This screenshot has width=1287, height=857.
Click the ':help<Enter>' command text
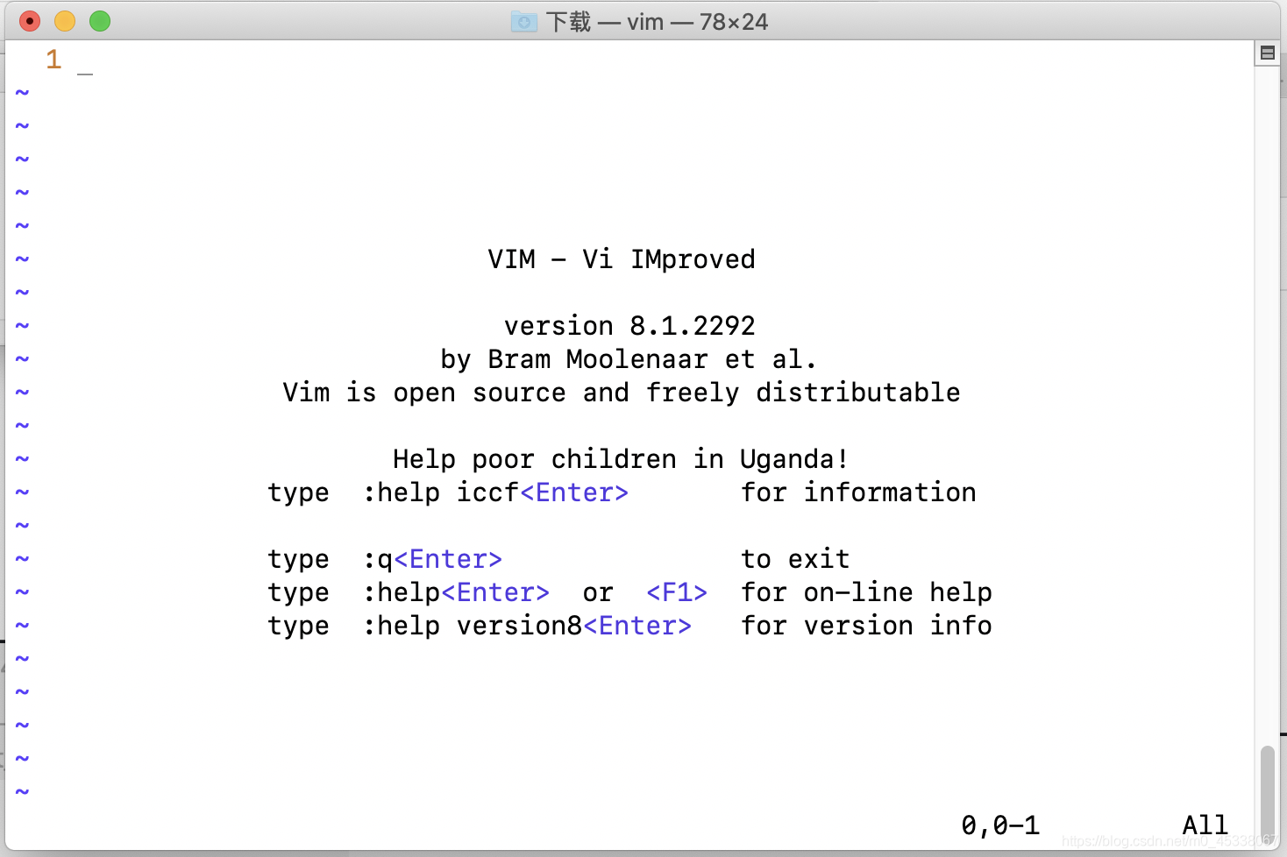tap(456, 592)
